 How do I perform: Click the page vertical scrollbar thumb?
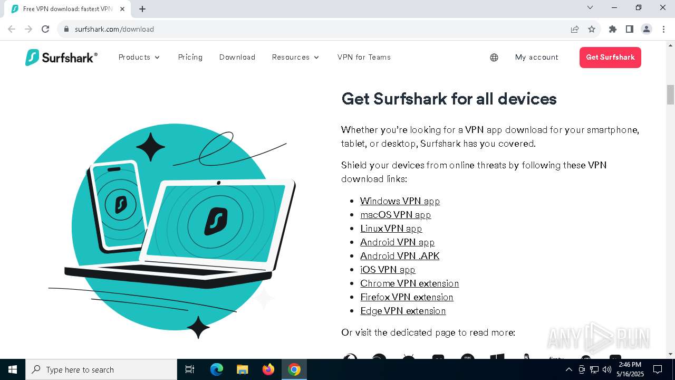[670, 95]
